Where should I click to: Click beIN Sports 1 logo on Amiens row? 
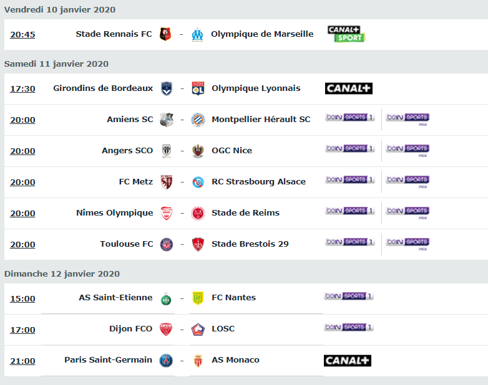point(350,117)
